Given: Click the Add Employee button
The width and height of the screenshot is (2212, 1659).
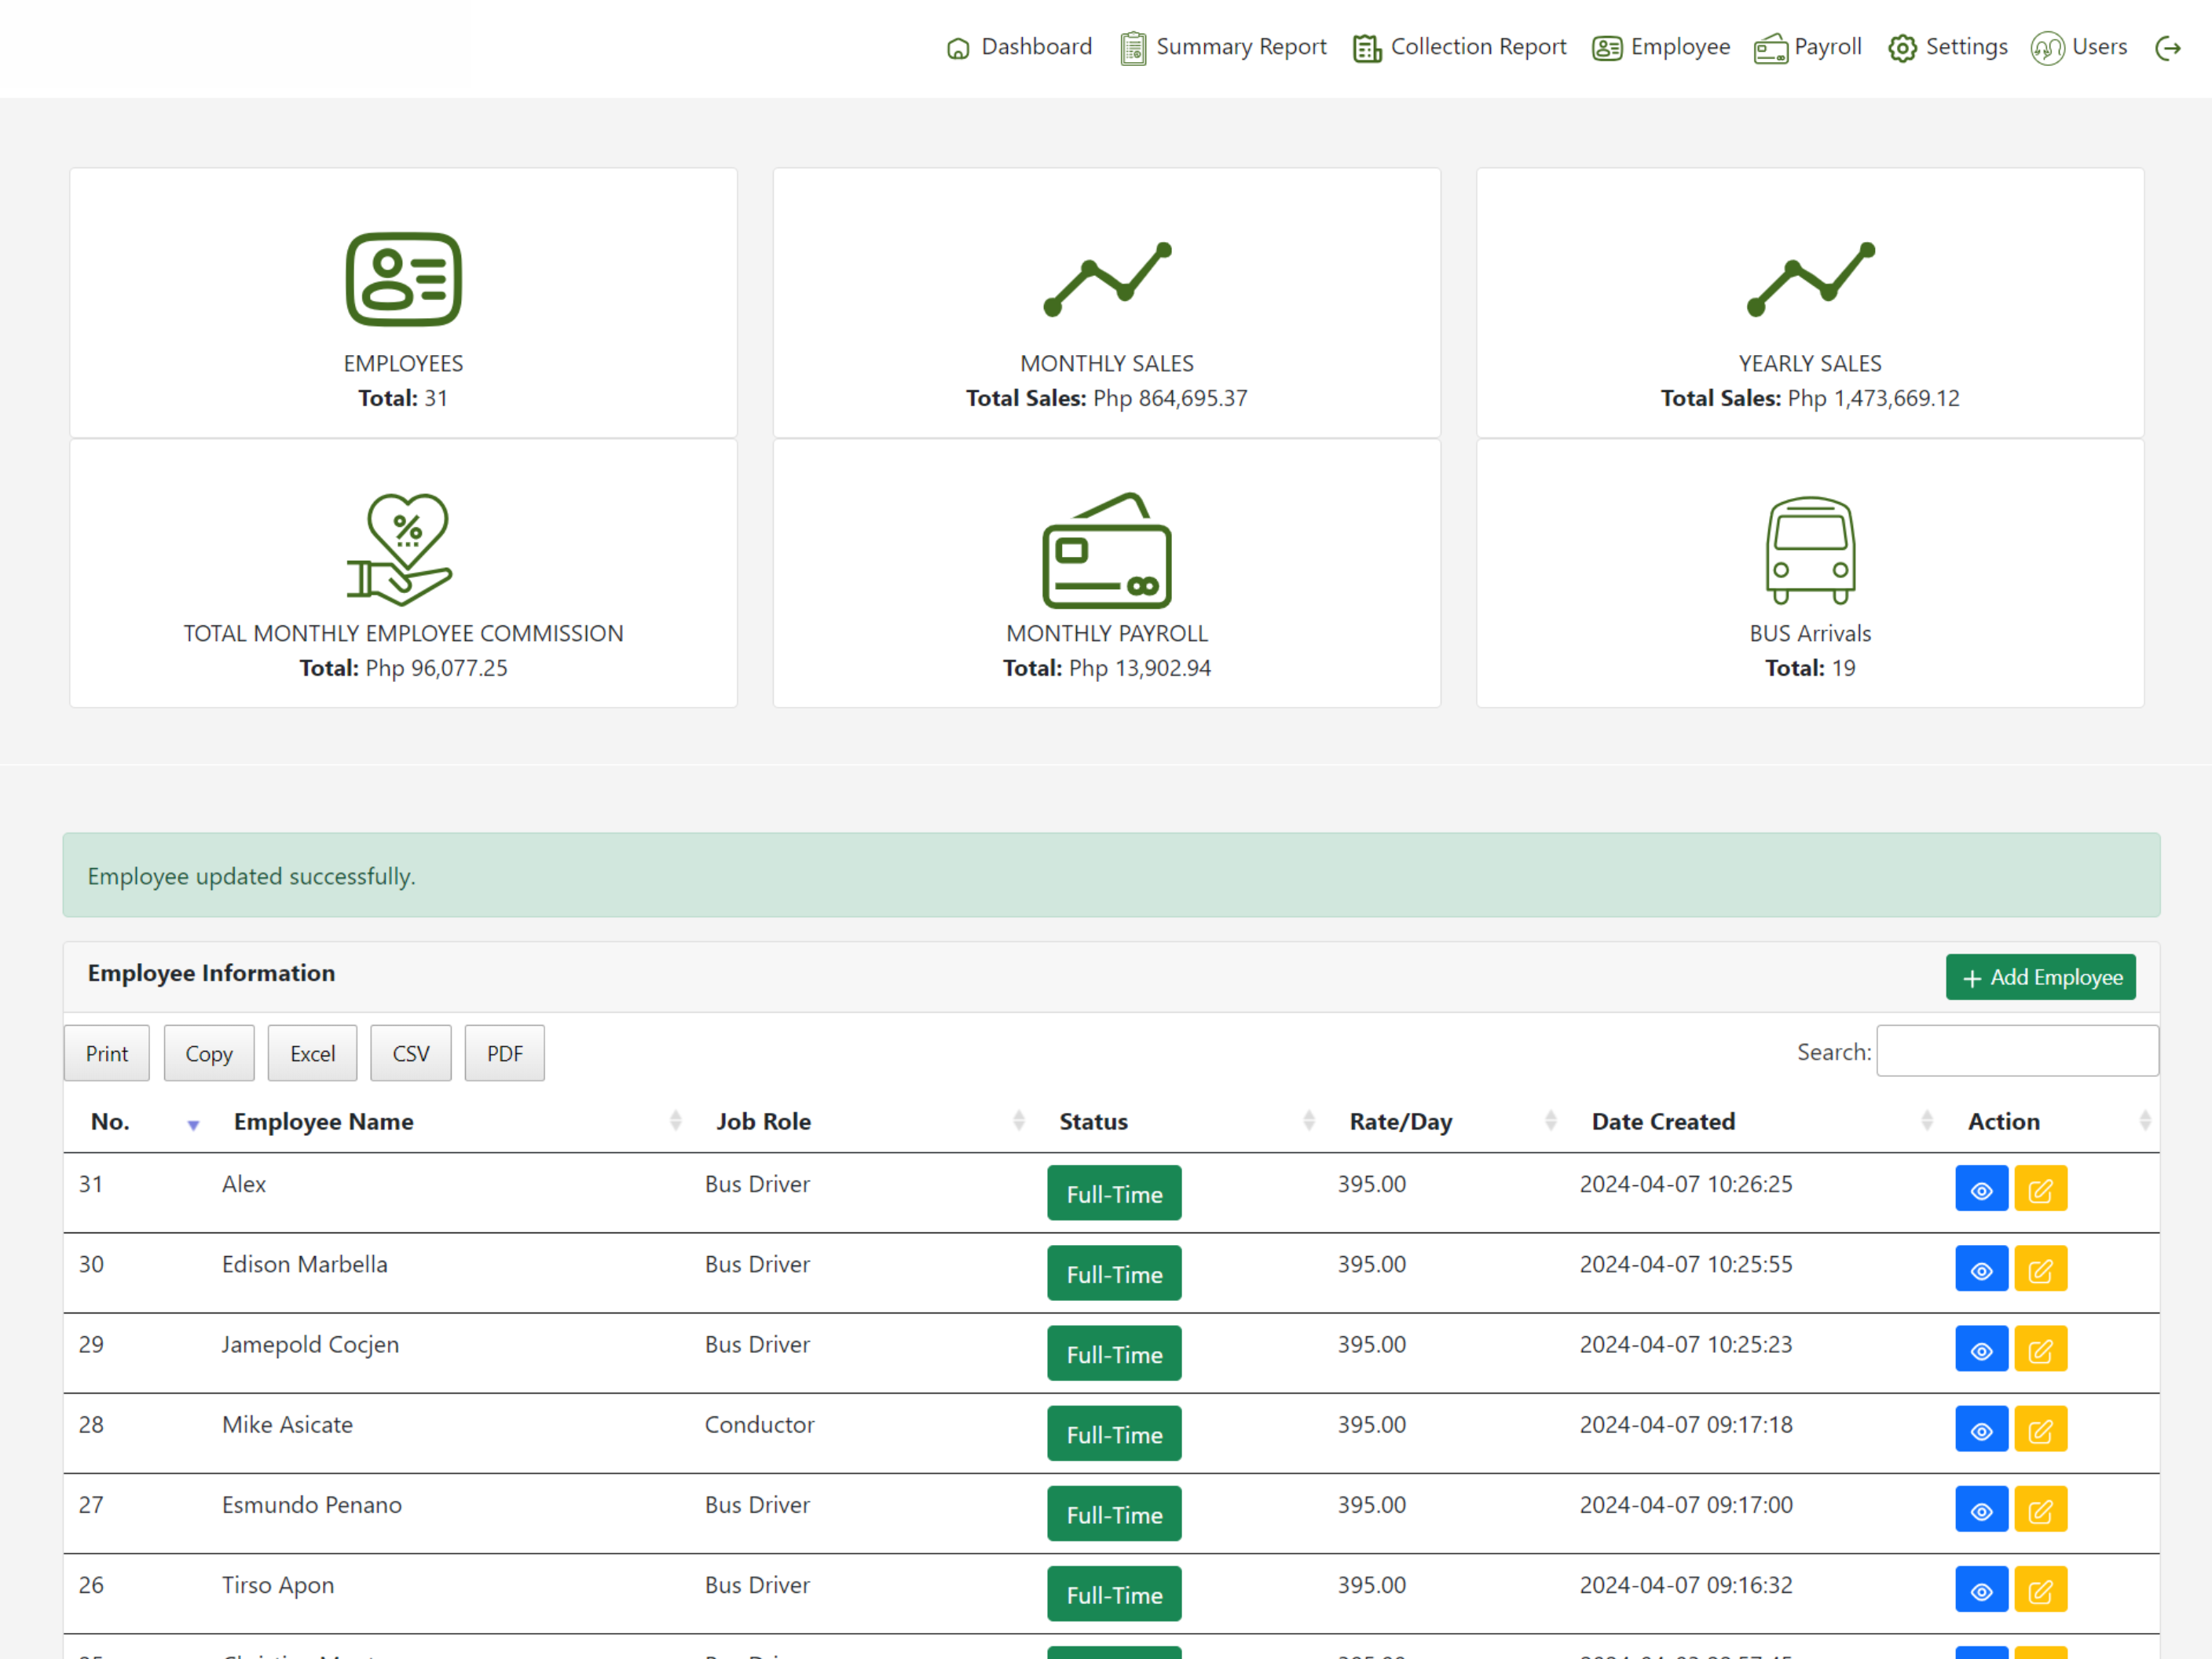Looking at the screenshot, I should coord(2040,977).
